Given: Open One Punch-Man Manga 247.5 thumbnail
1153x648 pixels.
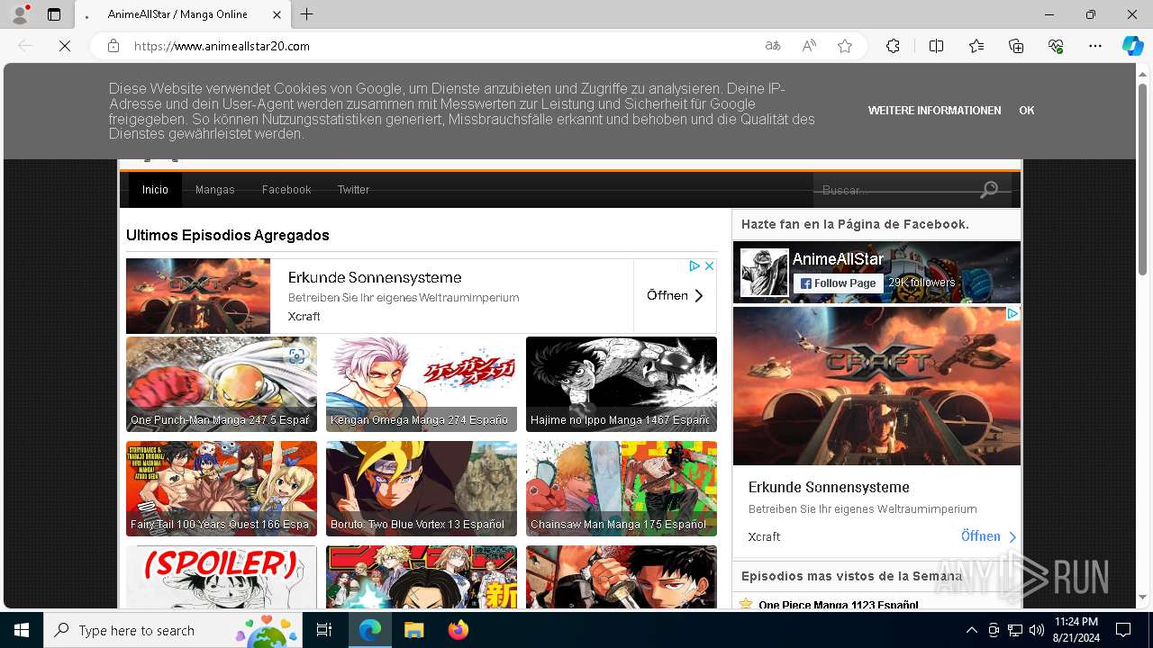Looking at the screenshot, I should pyautogui.click(x=222, y=384).
